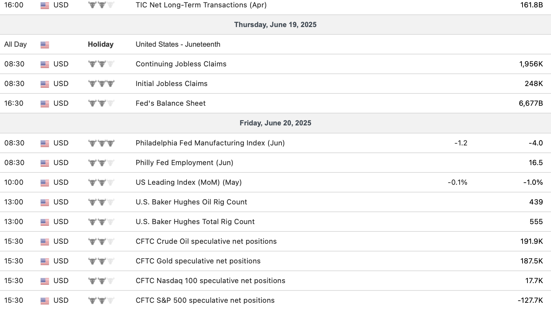Click the US flag in Continuing Jobless Claims row
This screenshot has height=314, width=551.
(x=45, y=64)
